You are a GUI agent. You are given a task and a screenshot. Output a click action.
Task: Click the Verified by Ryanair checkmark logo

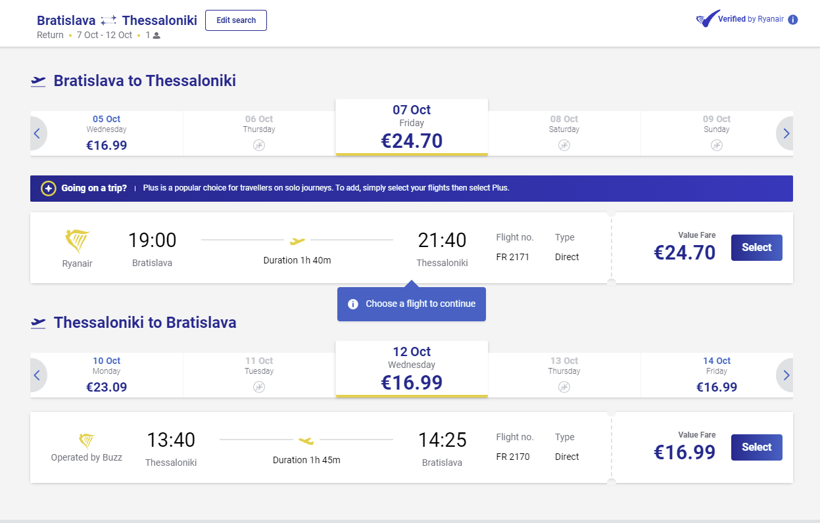click(705, 19)
